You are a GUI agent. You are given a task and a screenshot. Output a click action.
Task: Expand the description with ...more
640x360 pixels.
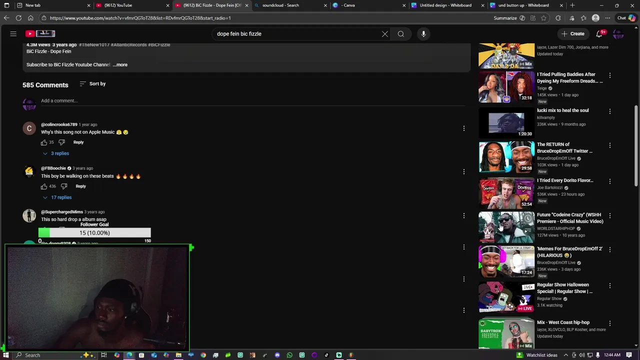pyautogui.click(x=120, y=64)
